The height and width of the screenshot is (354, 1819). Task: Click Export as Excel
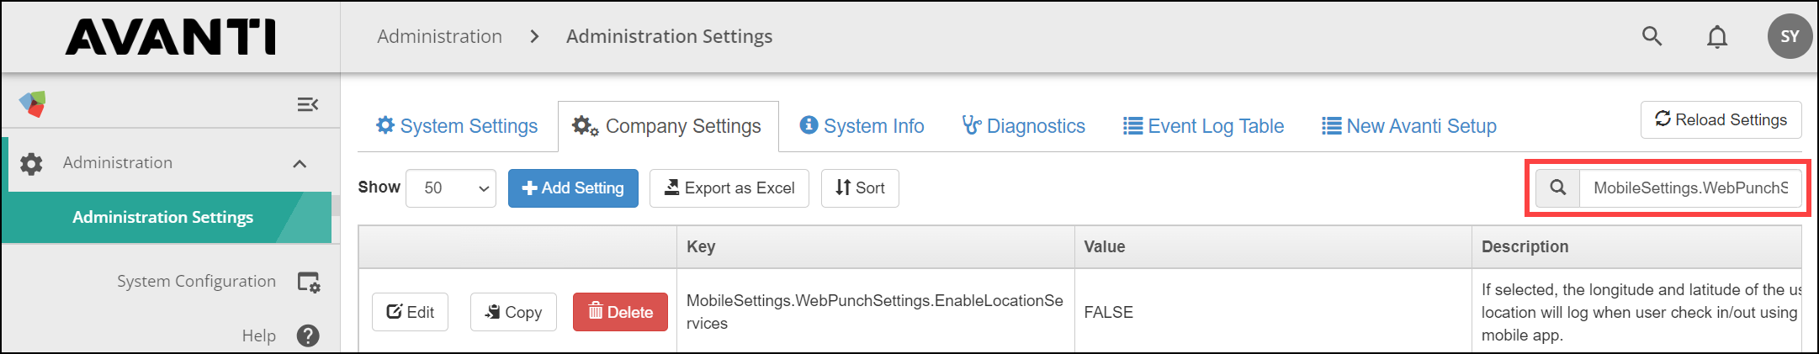tap(729, 188)
